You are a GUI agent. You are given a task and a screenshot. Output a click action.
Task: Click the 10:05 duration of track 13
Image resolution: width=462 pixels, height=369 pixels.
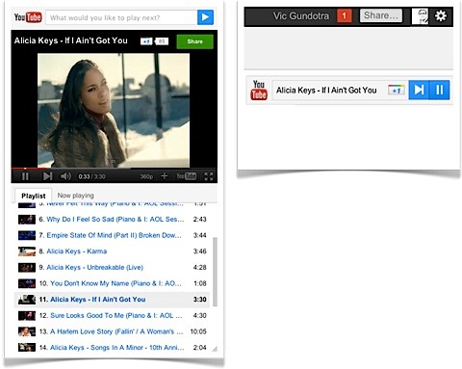pyautogui.click(x=198, y=331)
